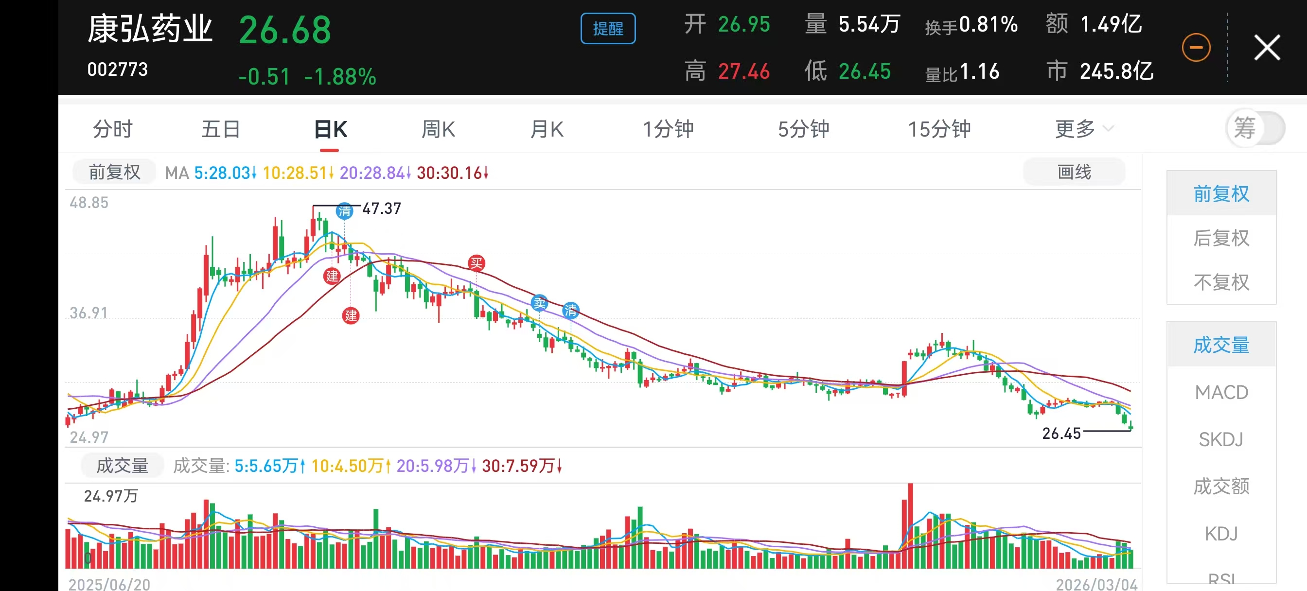Screen dimensions: 1307x591
Task: Close the stock chart with X icon
Action: [1267, 48]
